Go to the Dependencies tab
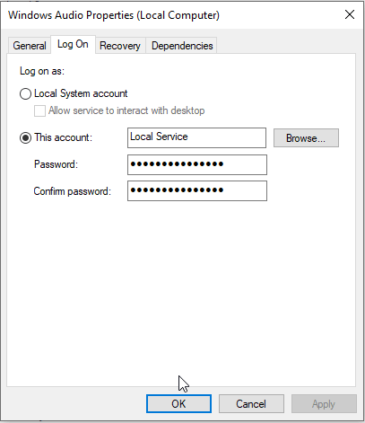Screen dimensions: 365x423 pyautogui.click(x=182, y=46)
